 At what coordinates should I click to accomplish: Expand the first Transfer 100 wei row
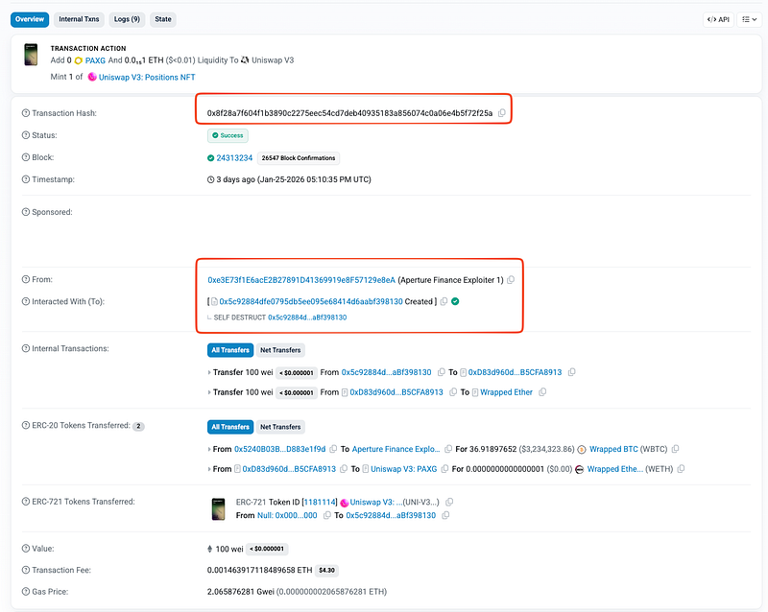[x=210, y=372]
